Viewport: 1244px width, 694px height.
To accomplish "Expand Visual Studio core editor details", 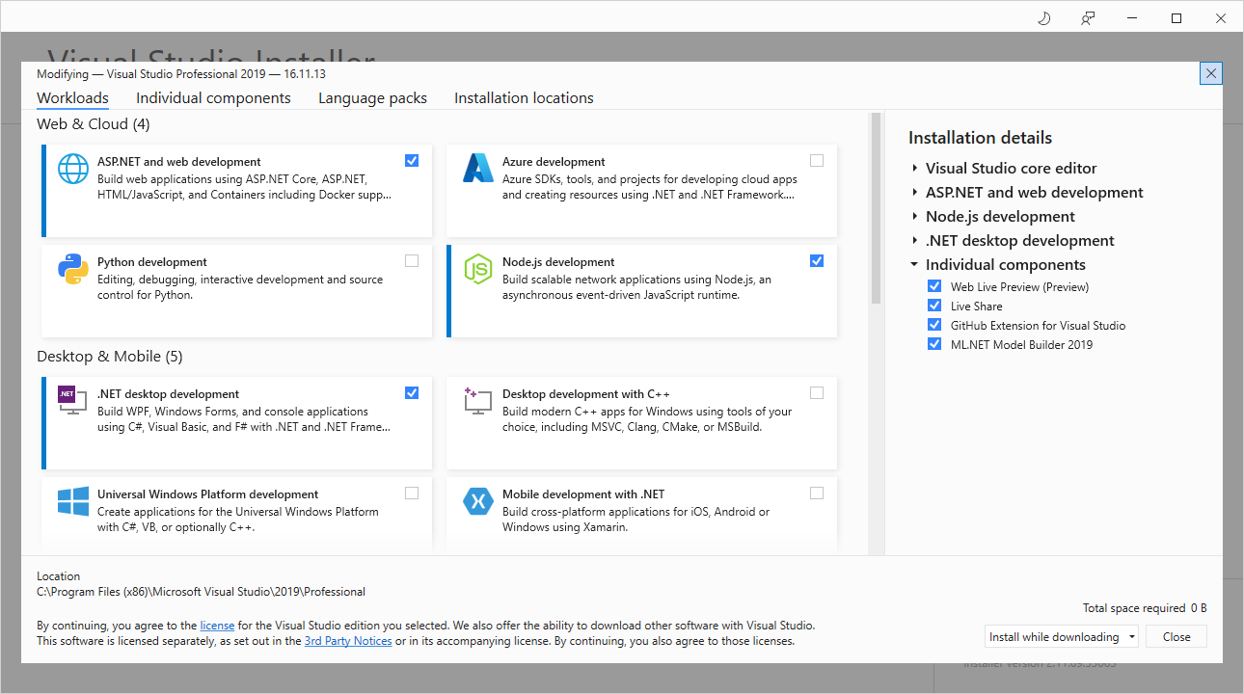I will (x=914, y=169).
